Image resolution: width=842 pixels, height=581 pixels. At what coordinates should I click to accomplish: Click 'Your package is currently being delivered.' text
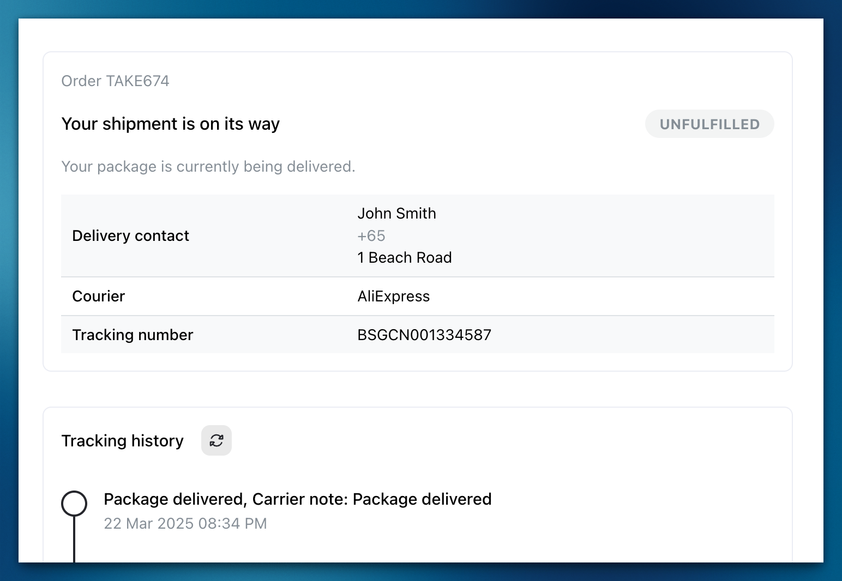[208, 167]
